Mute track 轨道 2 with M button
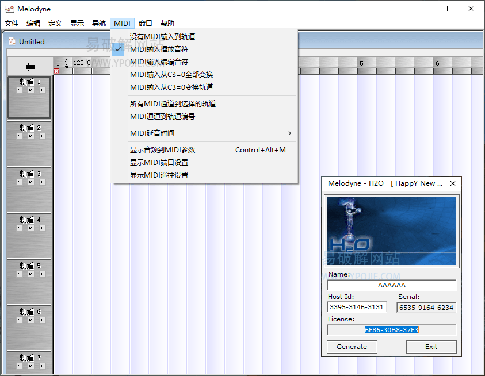The height and width of the screenshot is (376, 485). [x=30, y=136]
